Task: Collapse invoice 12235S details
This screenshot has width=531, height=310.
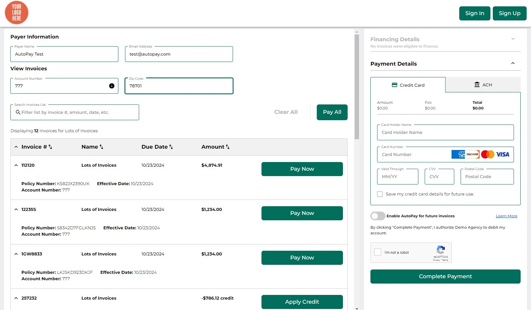Action: pyautogui.click(x=16, y=210)
